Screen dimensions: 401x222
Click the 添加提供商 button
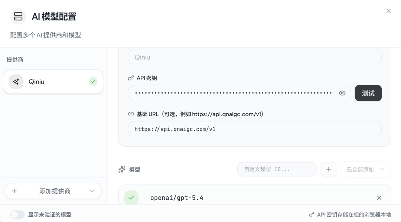(53, 191)
